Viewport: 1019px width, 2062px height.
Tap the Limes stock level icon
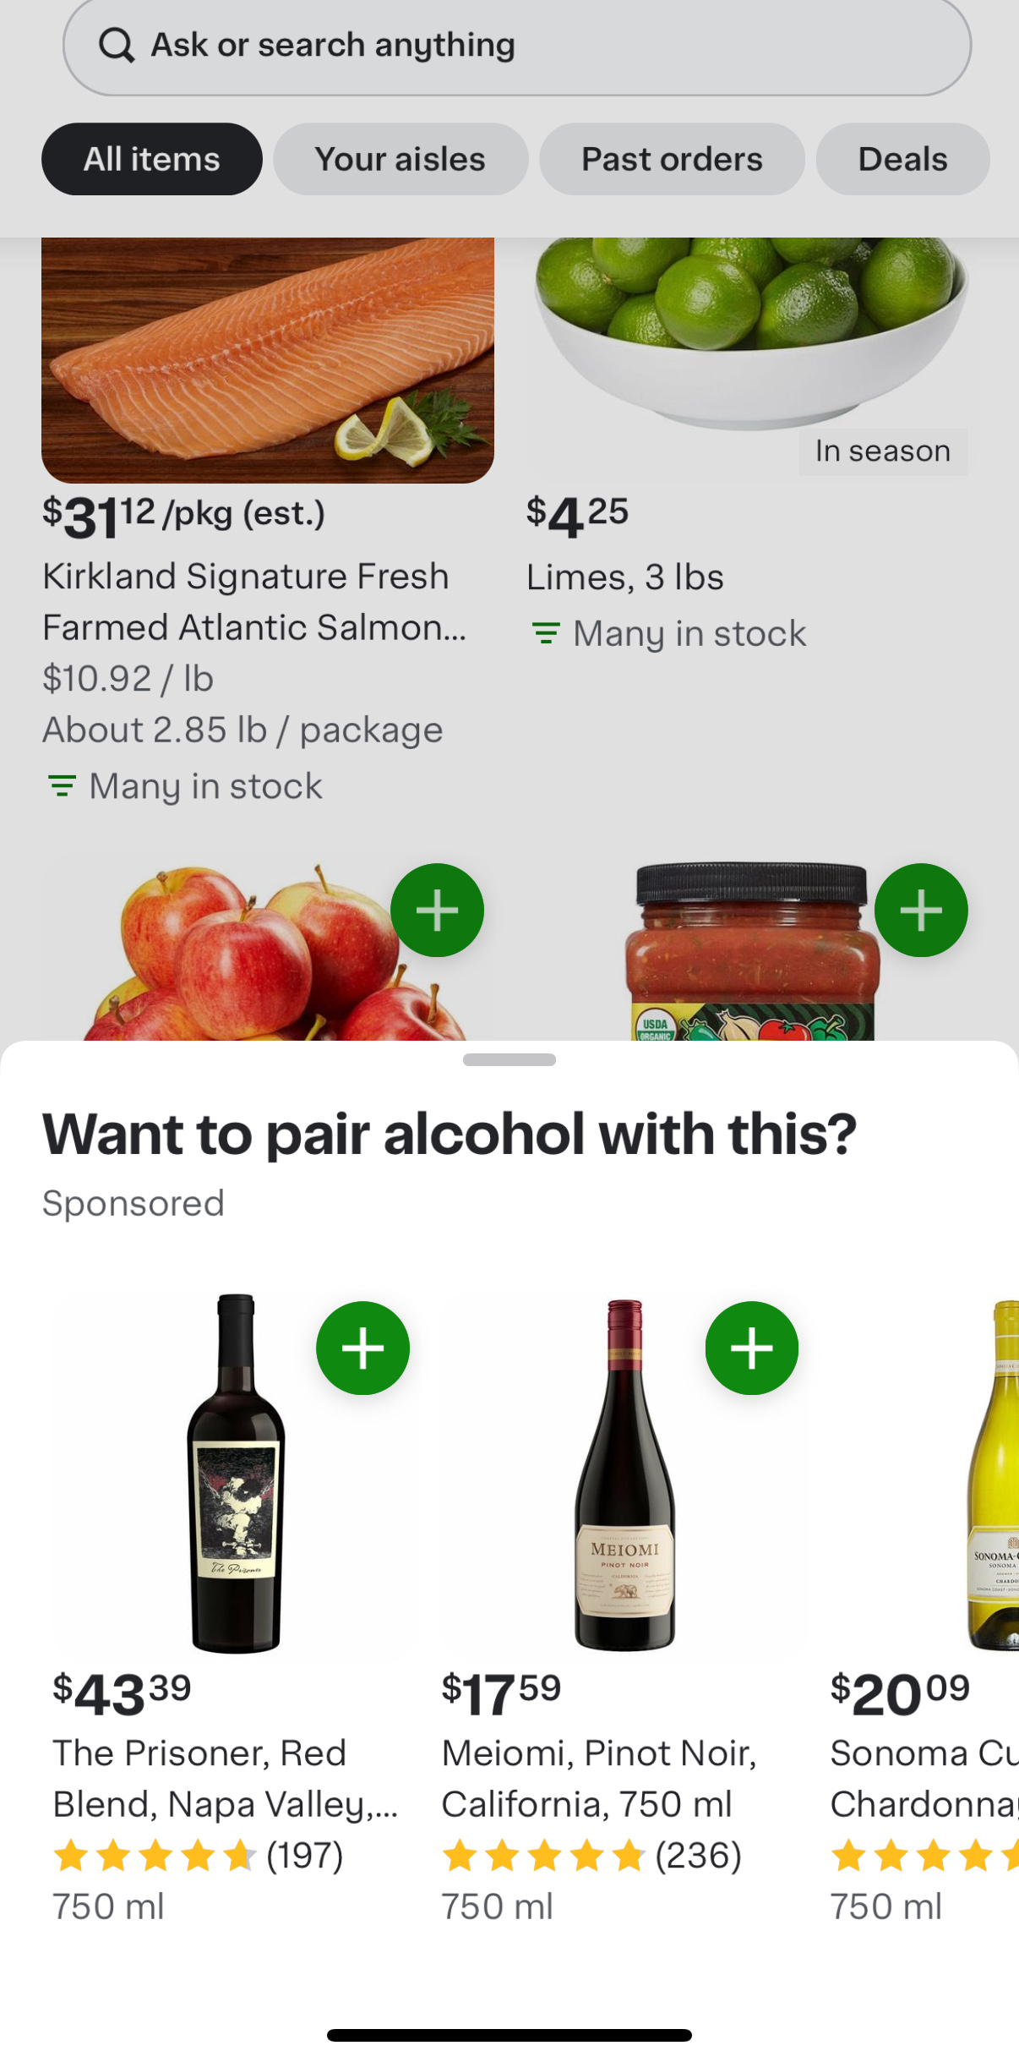click(546, 633)
